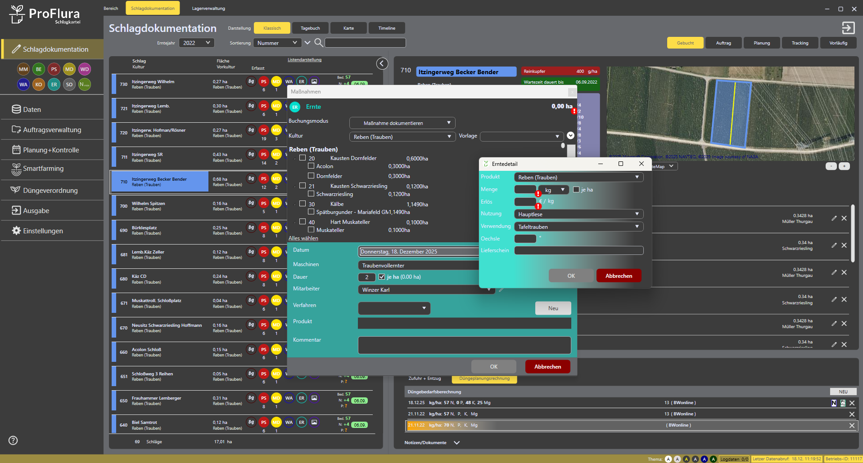The width and height of the screenshot is (863, 463).
Task: Switch to the Lagerverwaltung tab
Action: (208, 9)
